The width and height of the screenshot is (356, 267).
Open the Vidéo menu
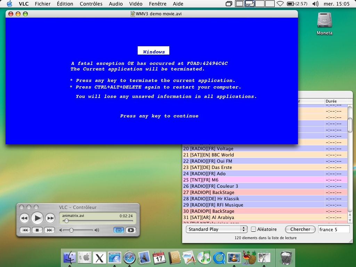pos(136,4)
